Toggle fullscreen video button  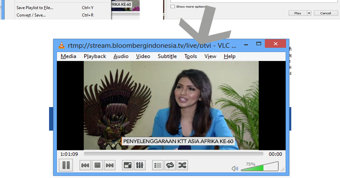128,166
